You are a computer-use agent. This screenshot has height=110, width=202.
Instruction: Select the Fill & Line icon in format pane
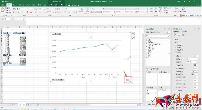[x=175, y=35]
